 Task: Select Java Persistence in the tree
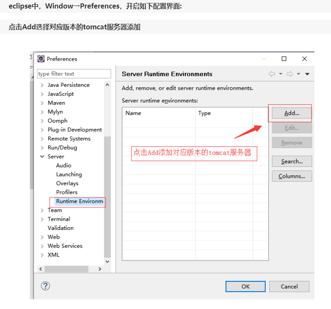(69, 85)
